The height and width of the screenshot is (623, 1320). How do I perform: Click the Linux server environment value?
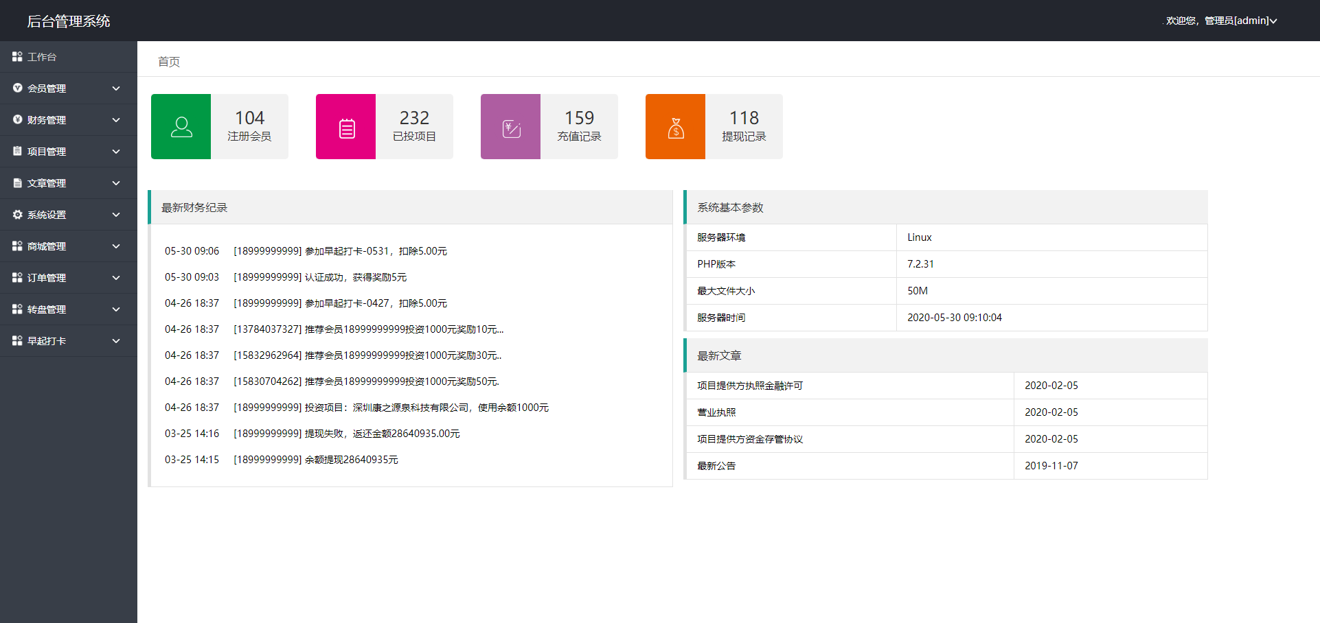920,237
